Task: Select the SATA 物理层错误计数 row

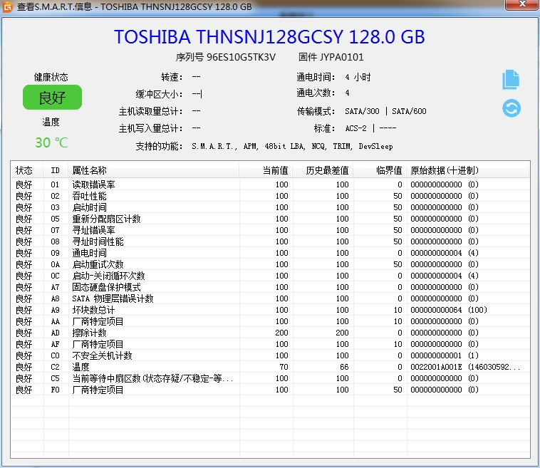Action: tap(270, 298)
